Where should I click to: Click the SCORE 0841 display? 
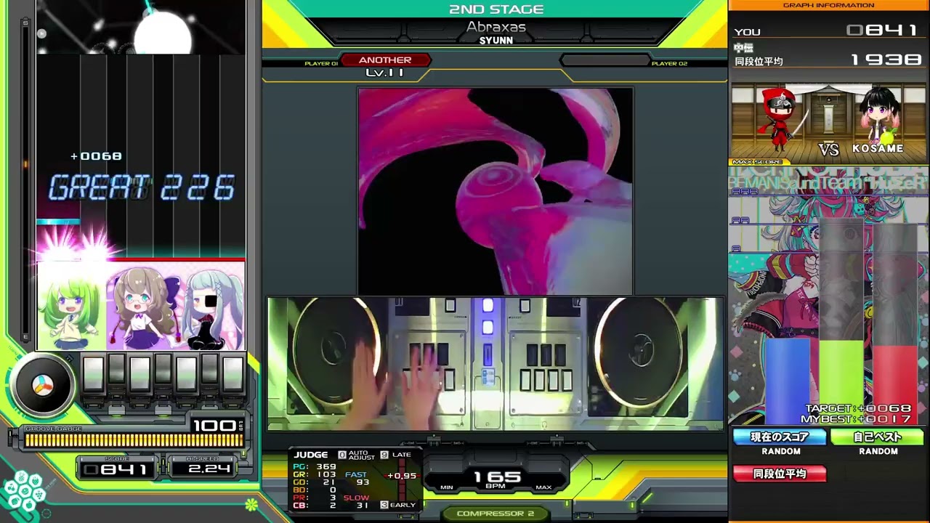click(x=116, y=469)
